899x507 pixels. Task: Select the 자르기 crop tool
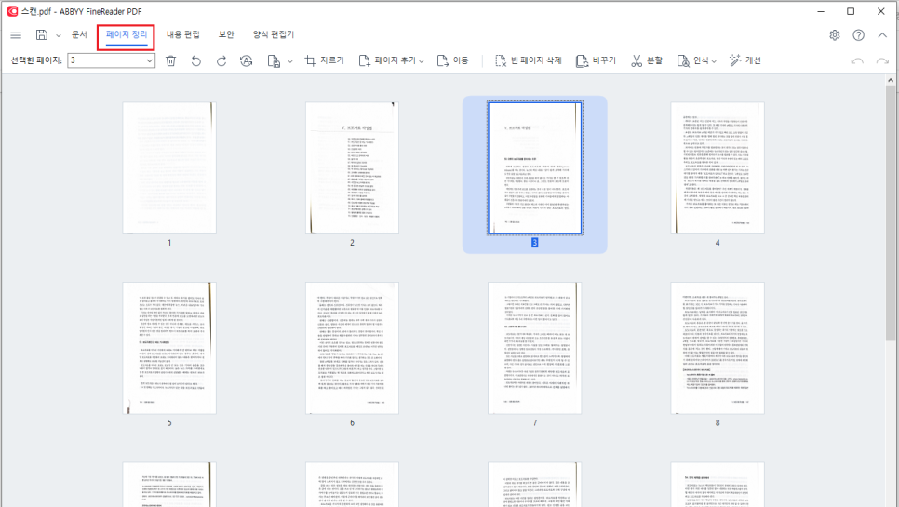click(x=324, y=60)
